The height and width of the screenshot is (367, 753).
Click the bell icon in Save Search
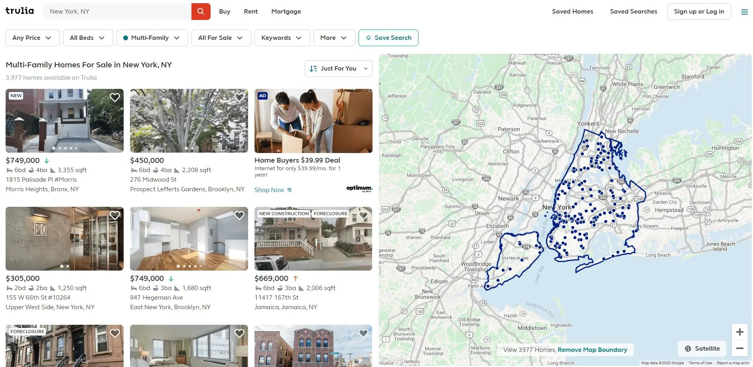tap(369, 38)
